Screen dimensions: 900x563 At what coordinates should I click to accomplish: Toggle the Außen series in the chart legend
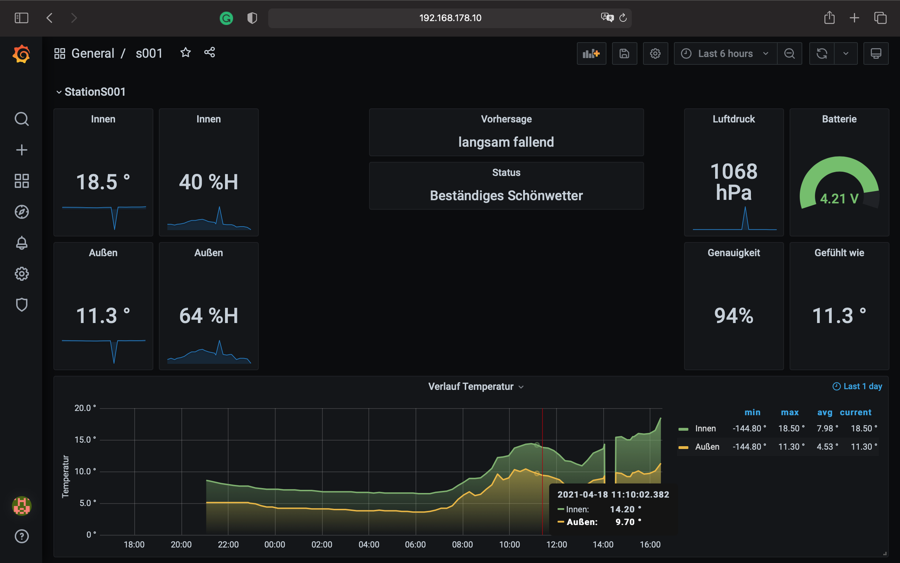[707, 447]
